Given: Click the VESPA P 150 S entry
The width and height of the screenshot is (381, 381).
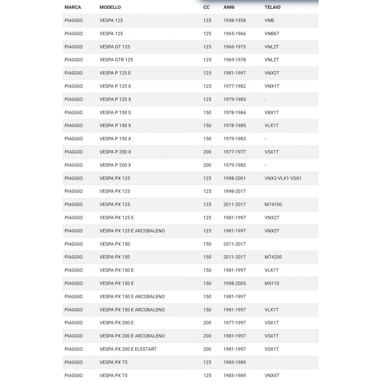Looking at the screenshot, I should pos(115,113).
